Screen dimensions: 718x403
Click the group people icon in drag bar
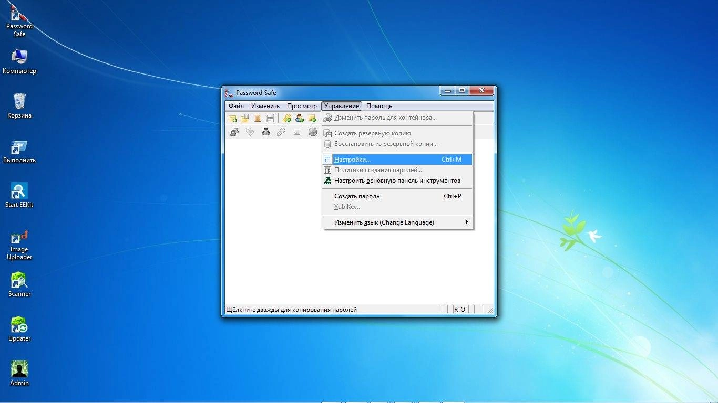234,132
